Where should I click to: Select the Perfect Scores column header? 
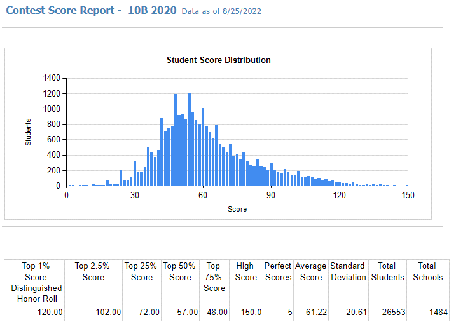click(x=278, y=271)
